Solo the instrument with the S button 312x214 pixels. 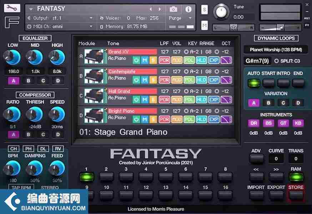click(205, 10)
